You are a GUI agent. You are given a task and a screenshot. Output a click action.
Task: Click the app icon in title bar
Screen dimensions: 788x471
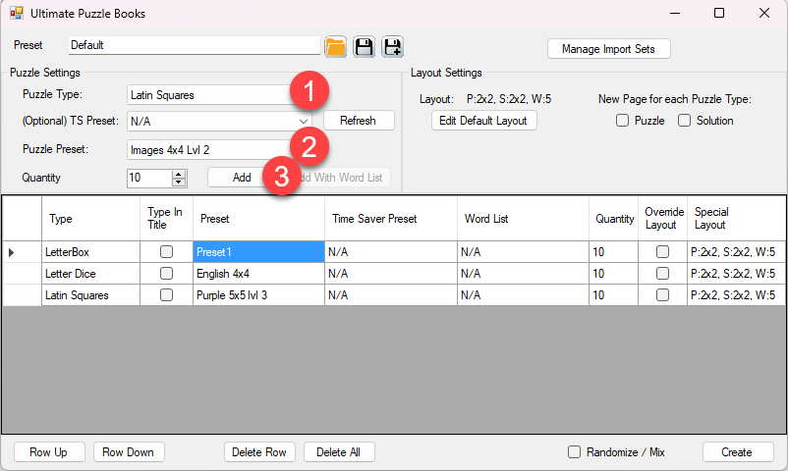[16, 14]
